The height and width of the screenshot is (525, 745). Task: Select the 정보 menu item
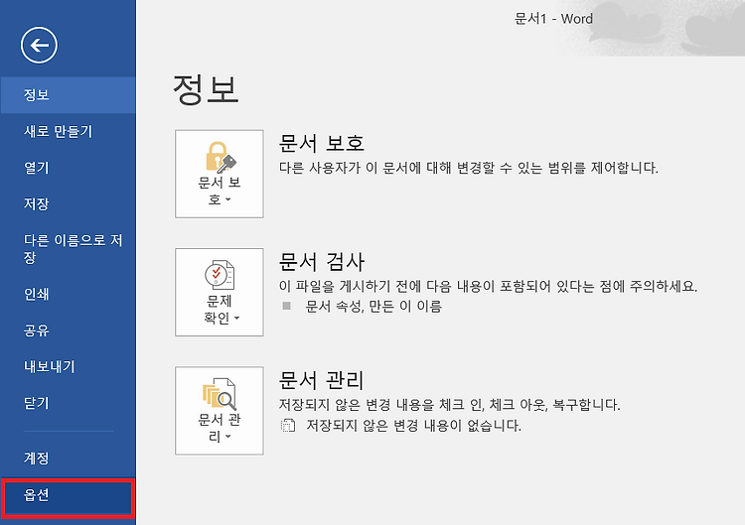click(68, 95)
